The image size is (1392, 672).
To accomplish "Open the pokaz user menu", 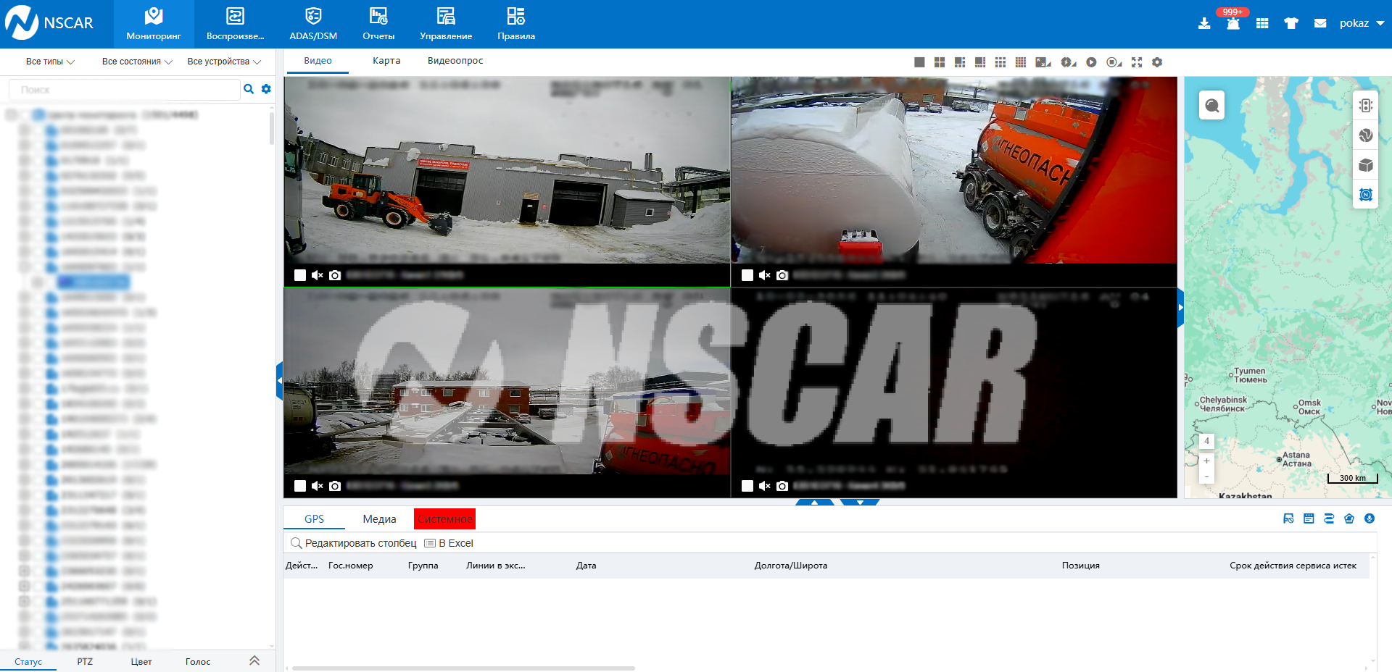I will 1362,23.
